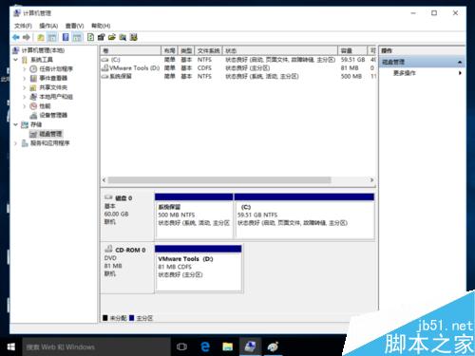The image size is (475, 356).
Task: Click the last toolbar icon with green check
Action: pos(134,37)
